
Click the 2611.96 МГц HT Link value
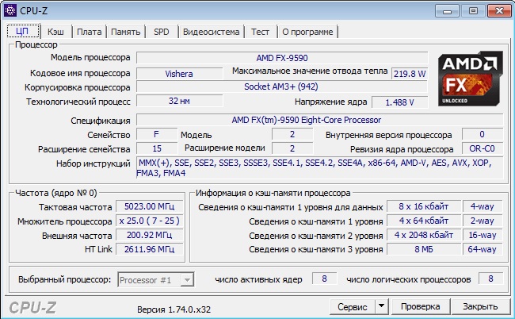(x=150, y=249)
